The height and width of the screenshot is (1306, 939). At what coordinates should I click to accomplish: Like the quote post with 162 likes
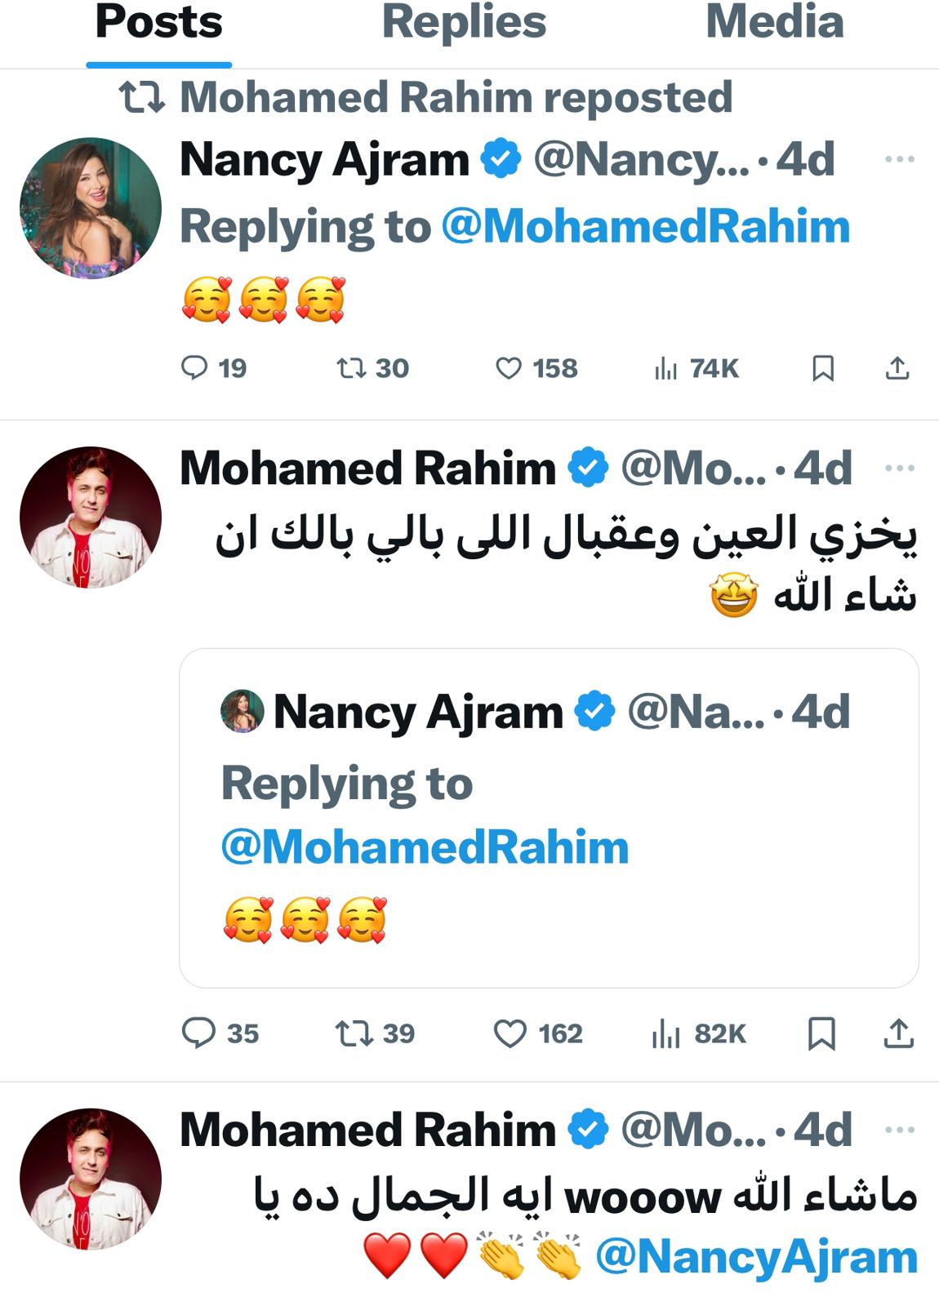(510, 1034)
